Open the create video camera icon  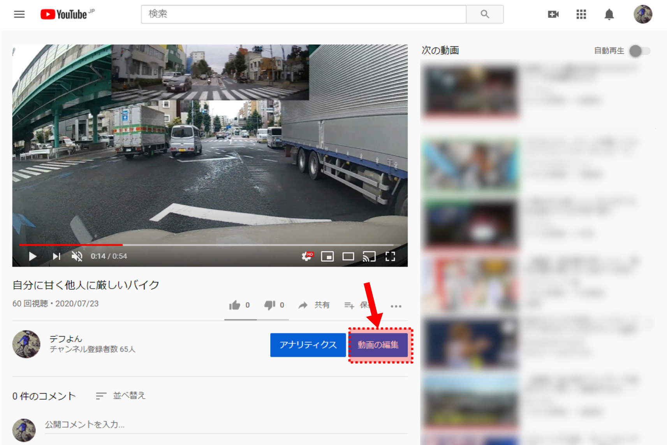coord(553,14)
